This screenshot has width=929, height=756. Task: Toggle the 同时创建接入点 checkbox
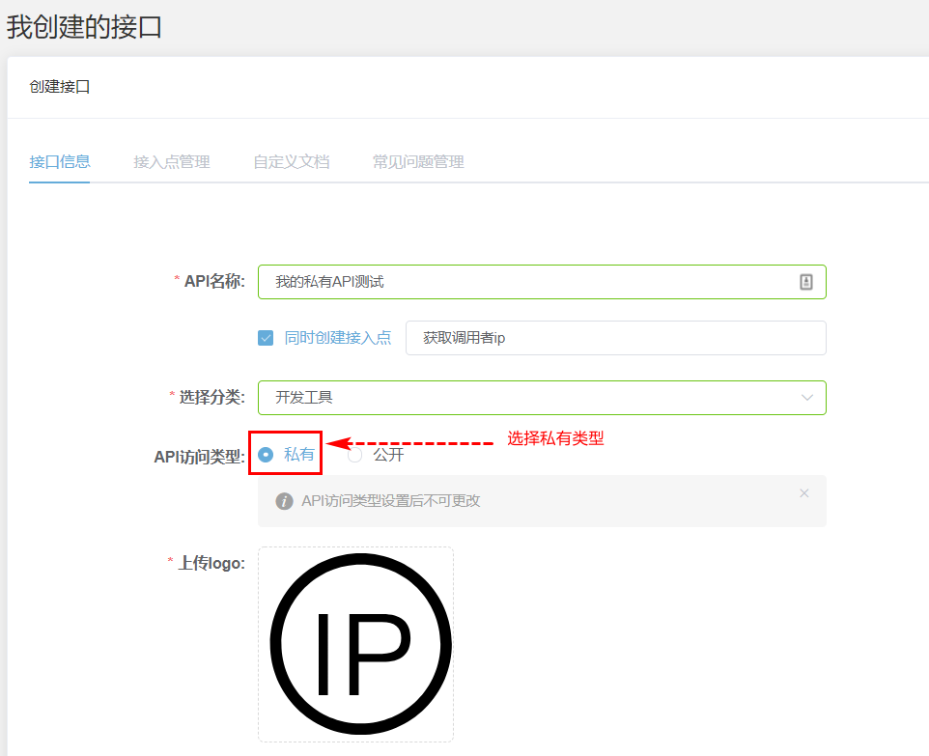coord(266,338)
